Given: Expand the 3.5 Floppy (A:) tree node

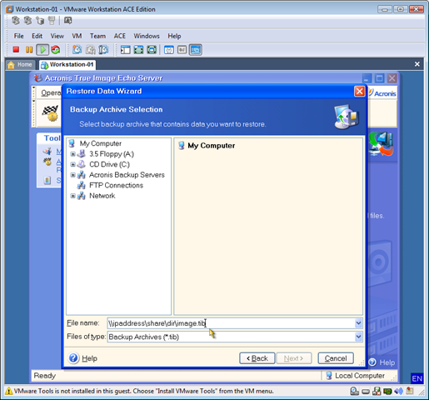Looking at the screenshot, I should pos(72,154).
